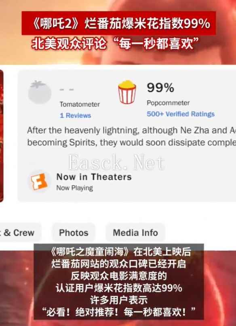The width and height of the screenshot is (236, 326).
Task: Click the 99% Popcornmeter score
Action: coord(160,88)
